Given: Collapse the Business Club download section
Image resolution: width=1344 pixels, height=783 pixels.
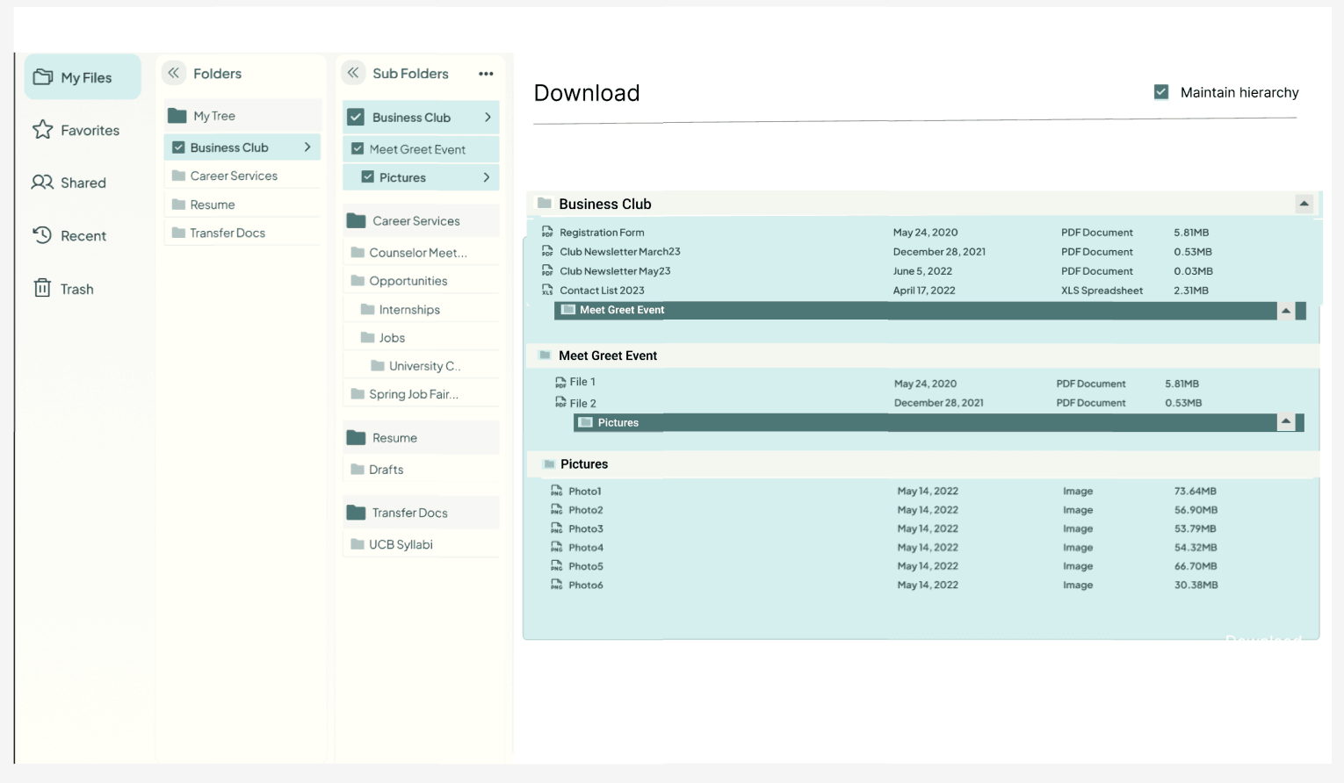Looking at the screenshot, I should point(1304,204).
